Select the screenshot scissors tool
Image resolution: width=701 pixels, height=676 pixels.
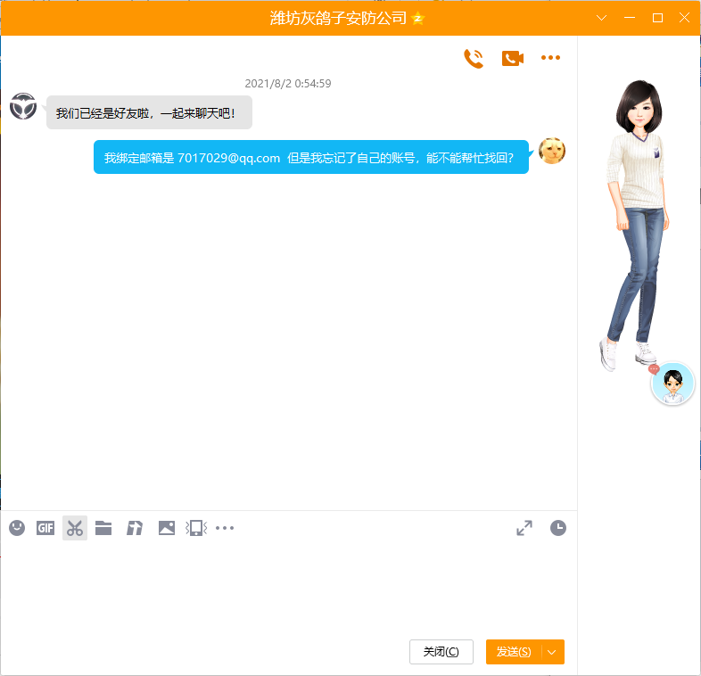tap(75, 528)
